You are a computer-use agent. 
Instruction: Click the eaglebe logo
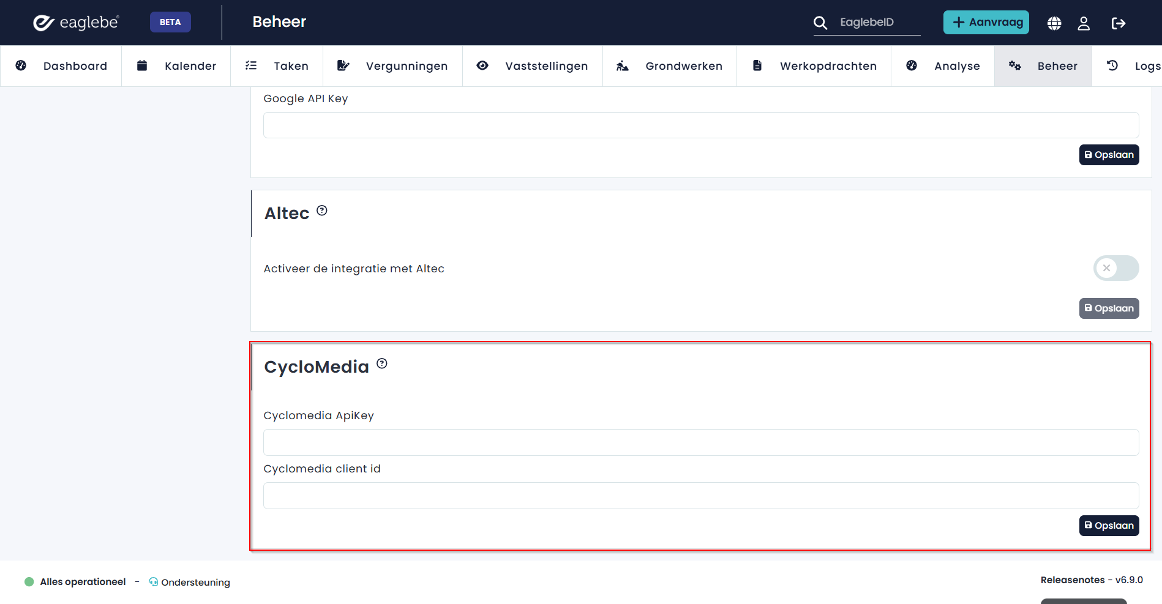(76, 23)
